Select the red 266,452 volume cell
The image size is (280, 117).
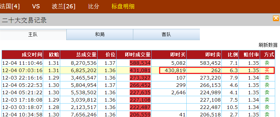(x=140, y=85)
